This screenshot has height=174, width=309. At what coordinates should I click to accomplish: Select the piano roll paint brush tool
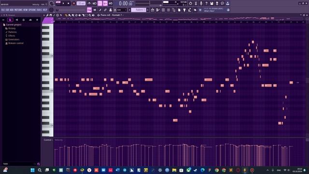coord(70,15)
